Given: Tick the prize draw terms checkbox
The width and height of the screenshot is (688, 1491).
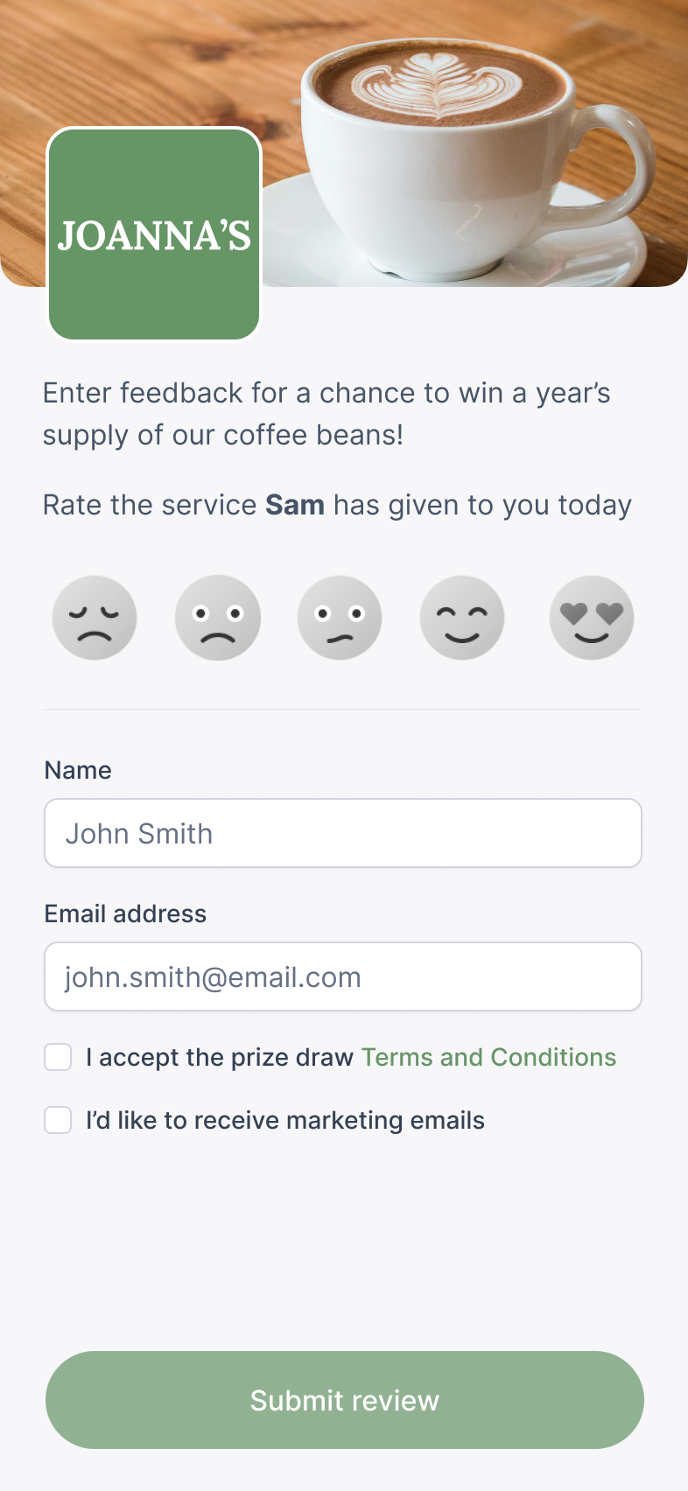Looking at the screenshot, I should click(x=58, y=1057).
